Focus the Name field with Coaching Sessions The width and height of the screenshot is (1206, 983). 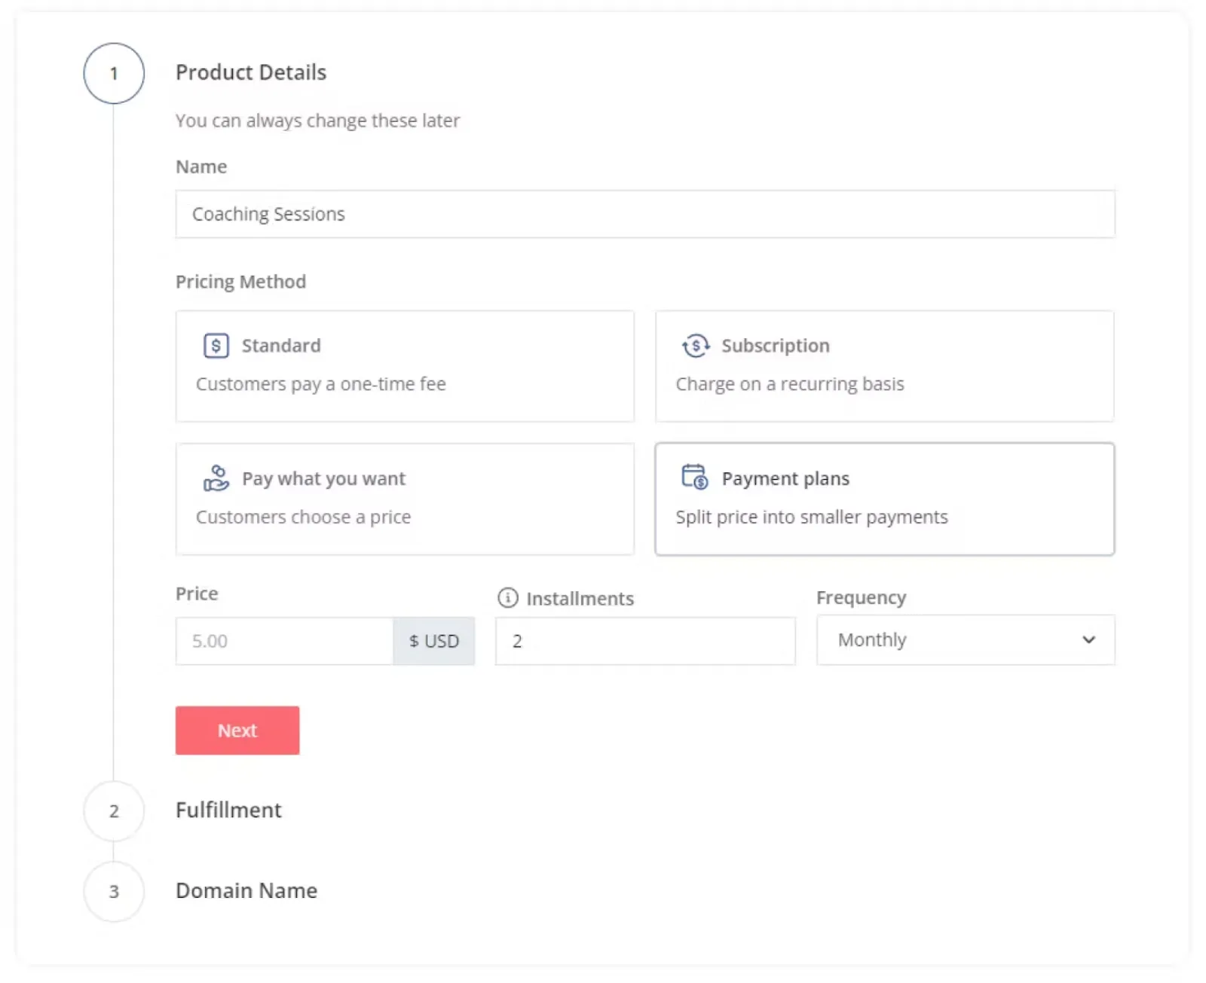point(644,215)
